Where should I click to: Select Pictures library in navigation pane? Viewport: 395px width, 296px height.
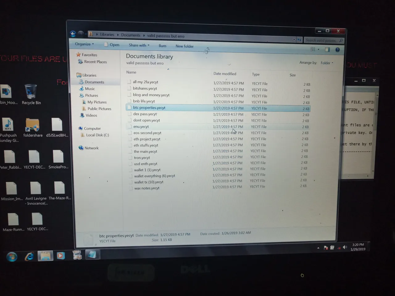89,95
